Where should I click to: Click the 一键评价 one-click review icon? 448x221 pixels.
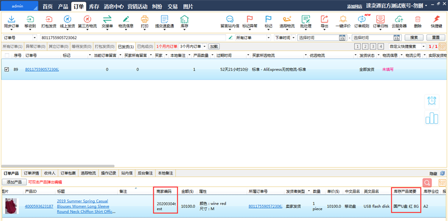pos(343,20)
